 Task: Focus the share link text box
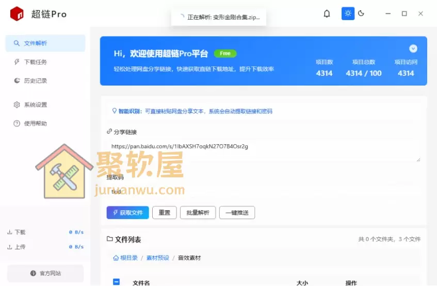point(264,150)
